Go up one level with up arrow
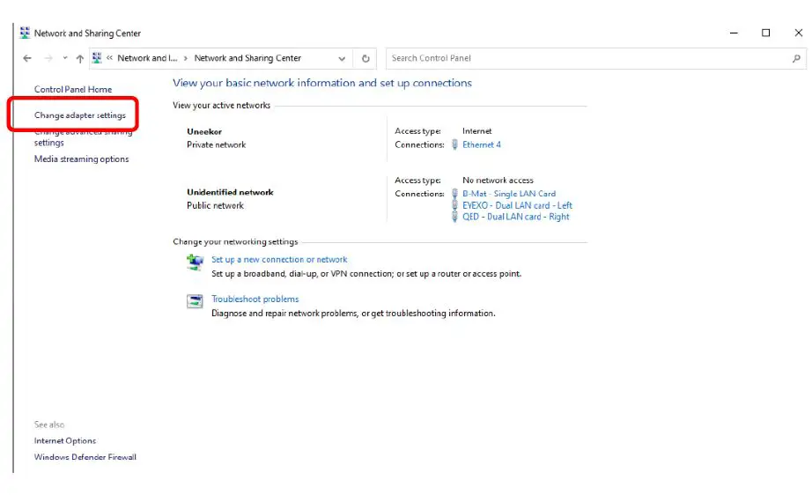Screen dimensions: 812x495 [80, 58]
